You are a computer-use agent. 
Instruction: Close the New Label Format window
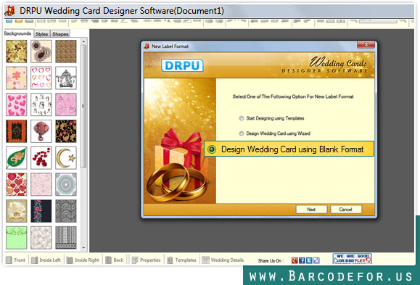coord(366,45)
